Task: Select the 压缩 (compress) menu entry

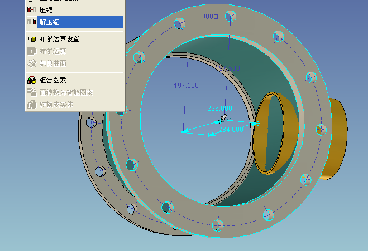Action: 47,9
